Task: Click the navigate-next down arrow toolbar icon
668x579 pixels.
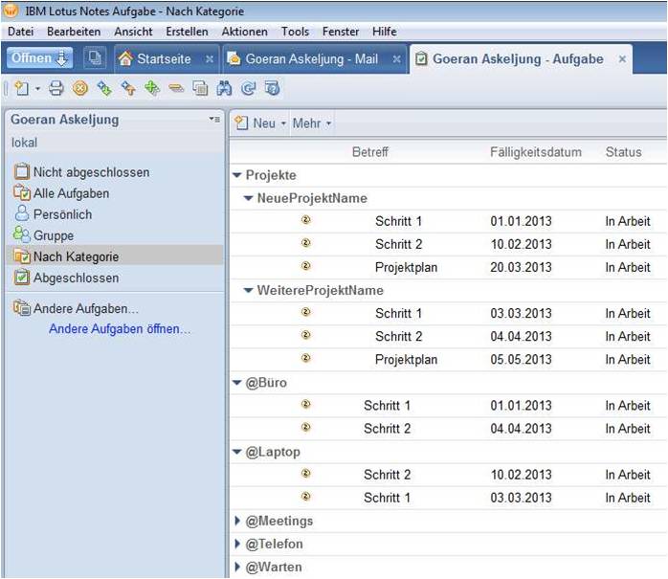Action: [104, 88]
